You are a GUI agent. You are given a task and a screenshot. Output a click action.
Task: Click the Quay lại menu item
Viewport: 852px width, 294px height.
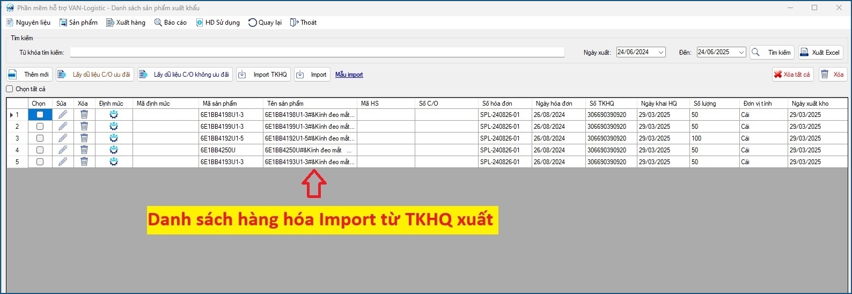point(265,23)
